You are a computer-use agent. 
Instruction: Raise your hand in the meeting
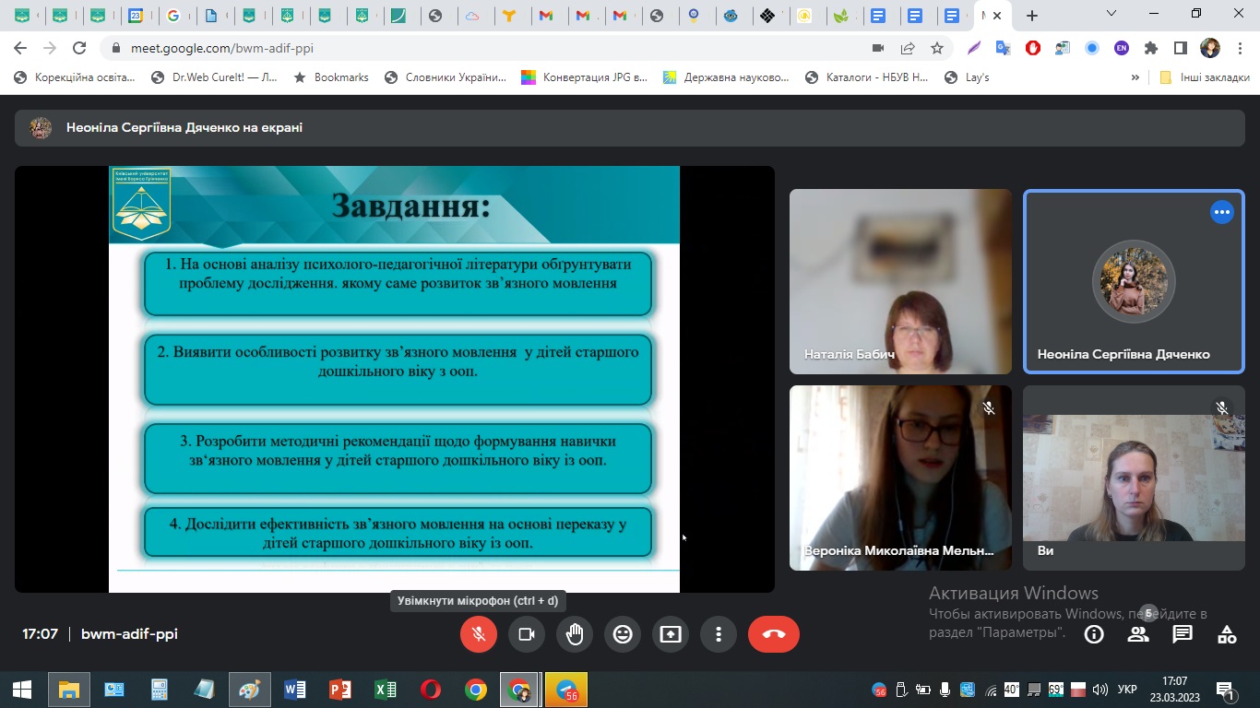point(575,634)
